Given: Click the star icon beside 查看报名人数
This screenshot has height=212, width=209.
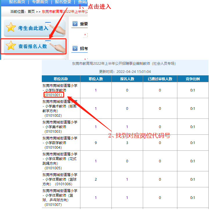Looking at the screenshot, I should [x=11, y=46].
